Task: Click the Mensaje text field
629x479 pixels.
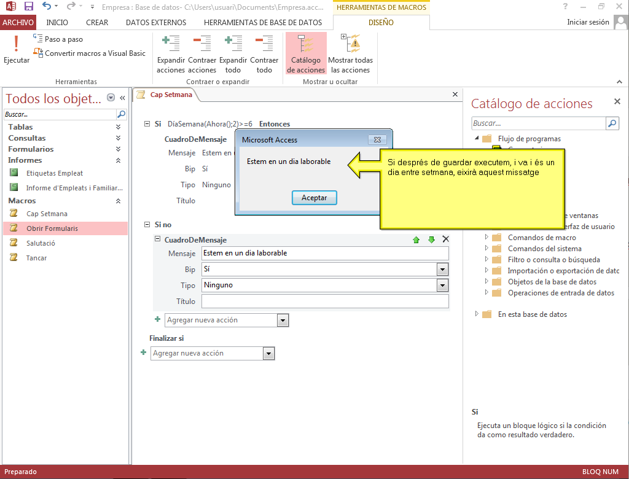Action: [325, 253]
